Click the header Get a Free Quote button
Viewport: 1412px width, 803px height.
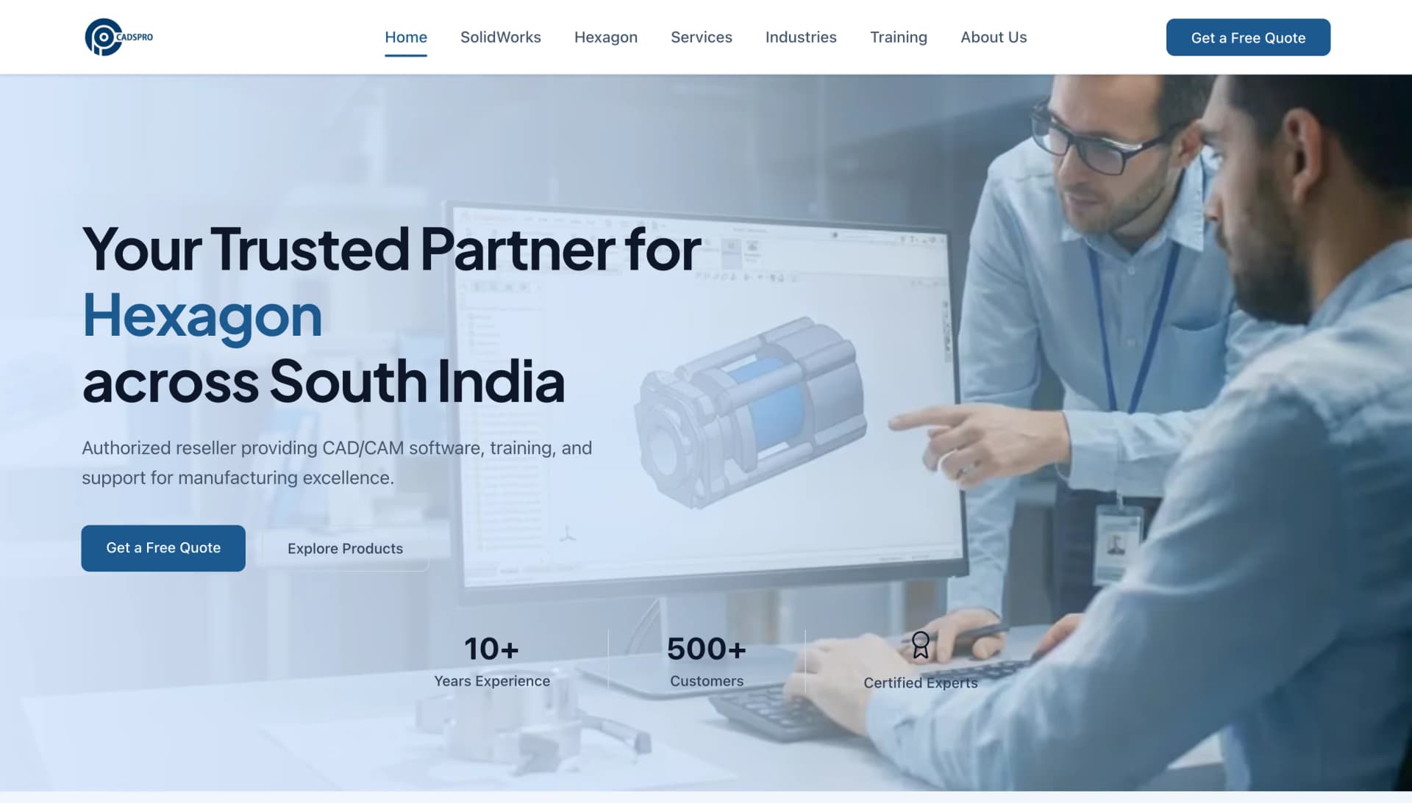(x=1248, y=37)
